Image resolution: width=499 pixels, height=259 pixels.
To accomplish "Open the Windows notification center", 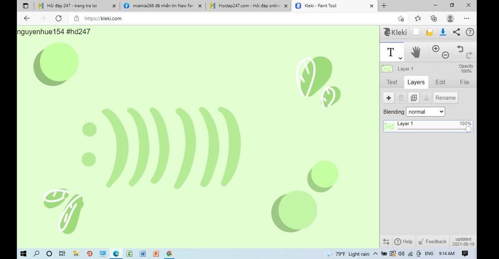I will (465, 254).
